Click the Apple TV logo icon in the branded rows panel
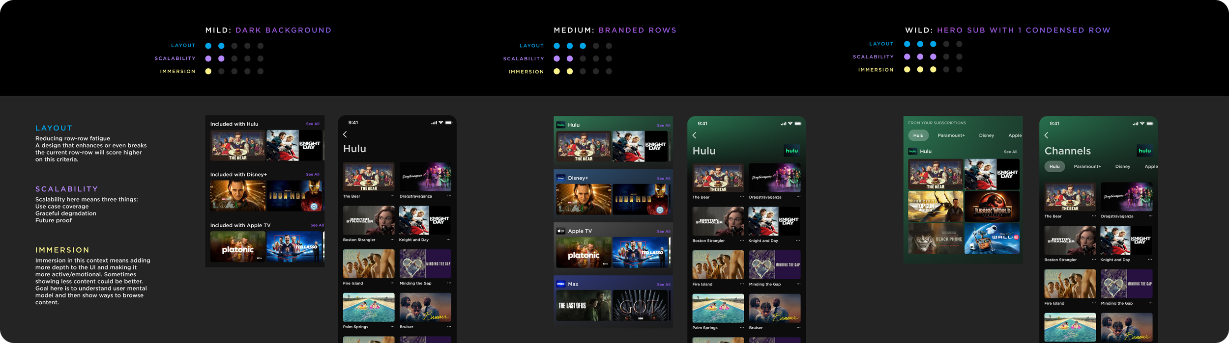 561,231
